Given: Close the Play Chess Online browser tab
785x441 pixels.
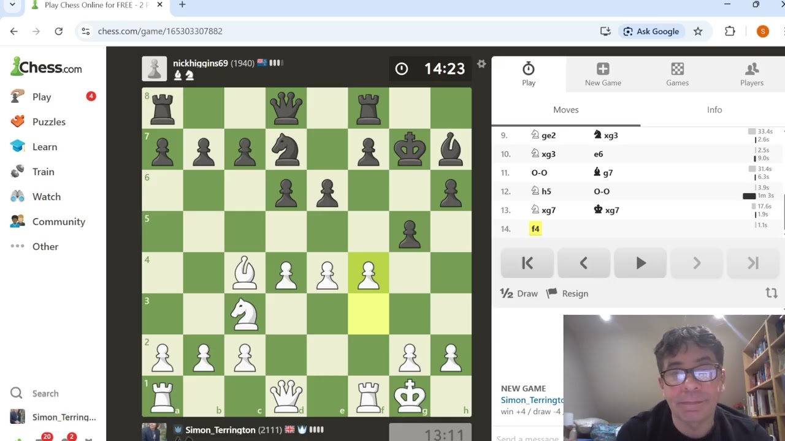Looking at the screenshot, I should (x=159, y=5).
